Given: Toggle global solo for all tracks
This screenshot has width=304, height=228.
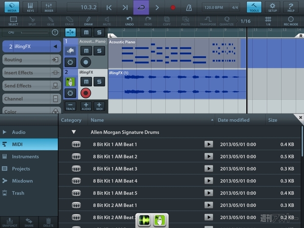Looking at the screenshot, I should (x=99, y=32).
